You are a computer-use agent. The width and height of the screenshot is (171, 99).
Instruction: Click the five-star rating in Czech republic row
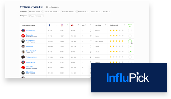(x=117, y=41)
